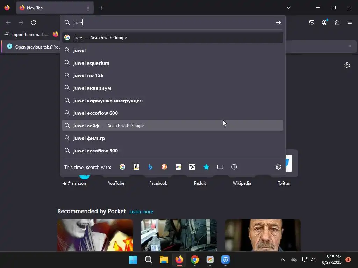
Task: Dismiss the Open previous tabs notification
Action: 349,46
